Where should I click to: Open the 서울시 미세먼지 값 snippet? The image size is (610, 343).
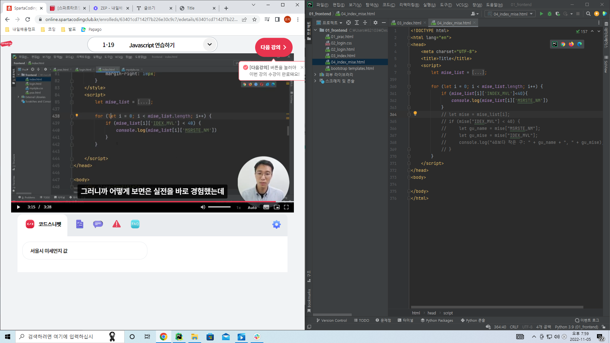point(85,251)
